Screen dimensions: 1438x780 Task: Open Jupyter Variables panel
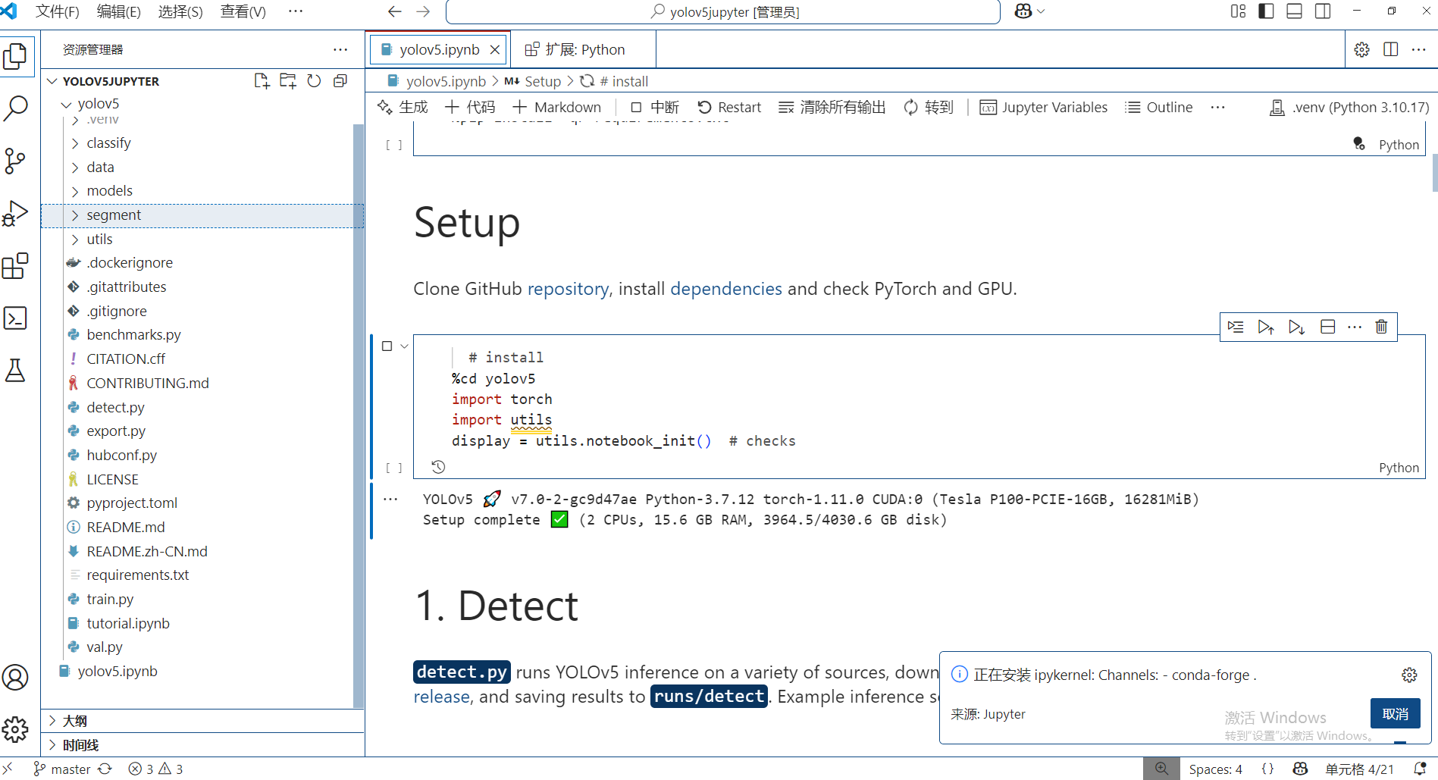coord(1043,108)
